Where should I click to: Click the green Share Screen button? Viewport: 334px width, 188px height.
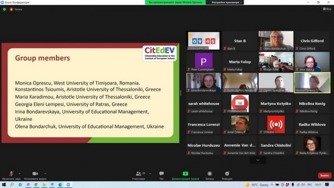point(185,175)
